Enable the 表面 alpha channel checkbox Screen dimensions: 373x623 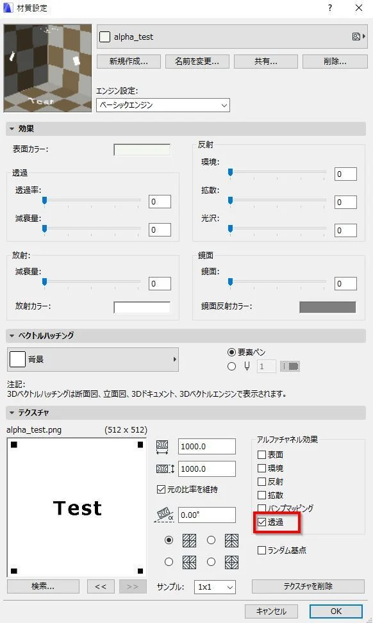point(261,454)
